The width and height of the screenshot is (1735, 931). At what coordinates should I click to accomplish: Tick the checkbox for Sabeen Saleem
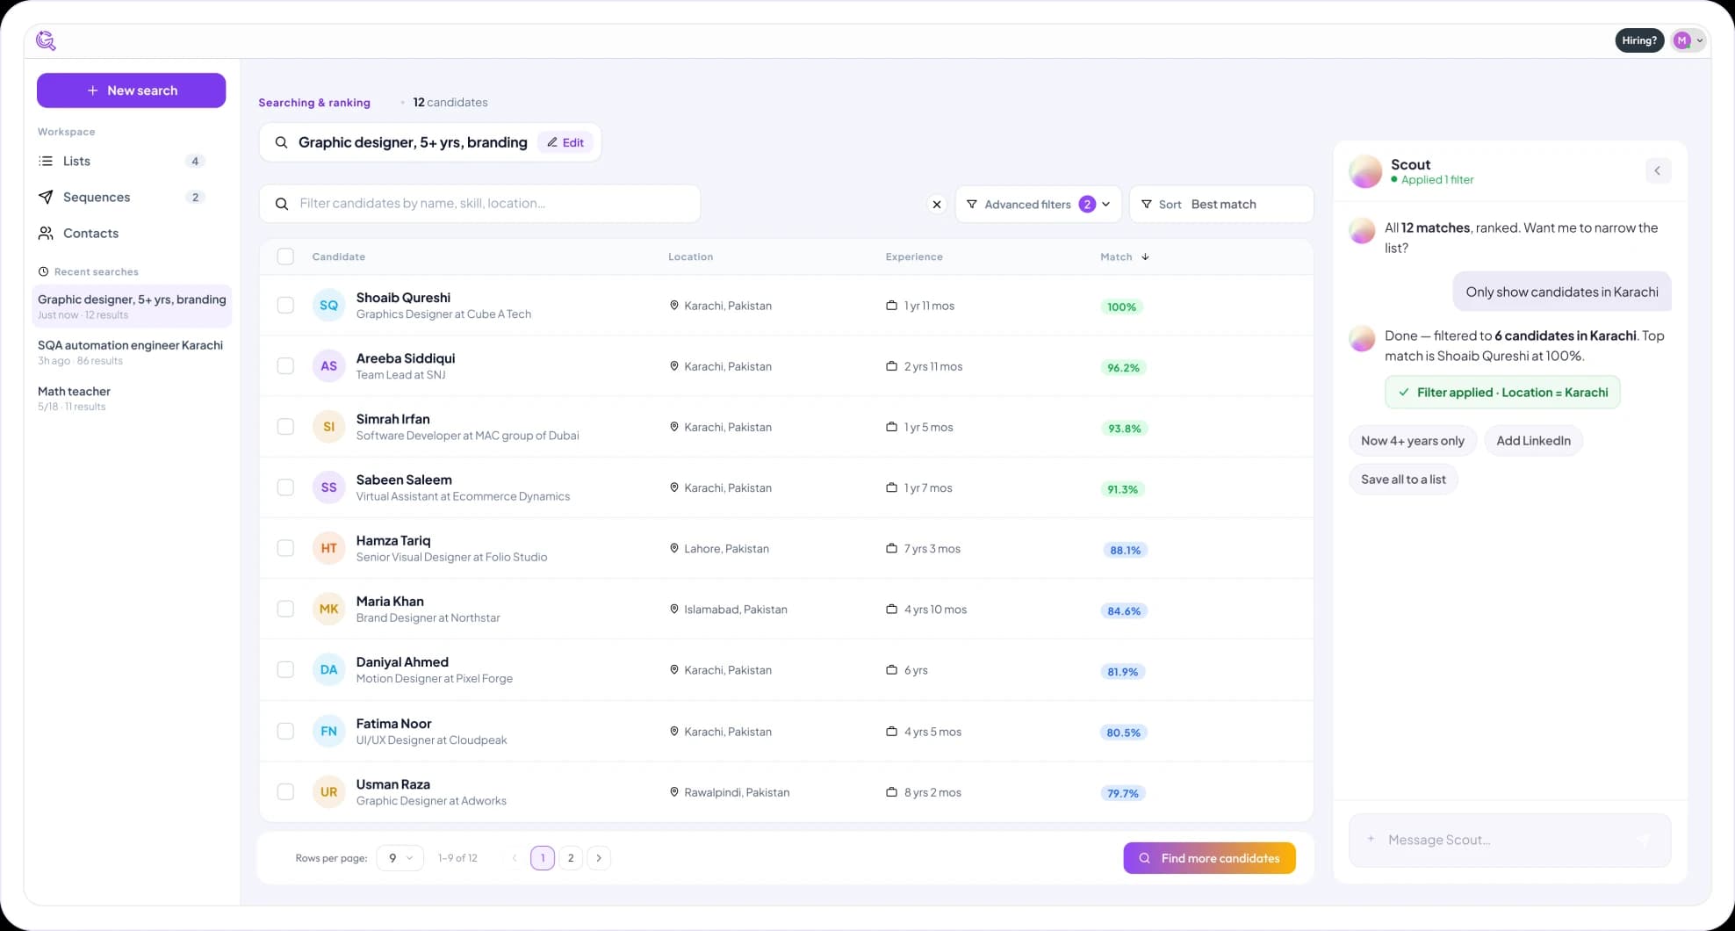285,487
